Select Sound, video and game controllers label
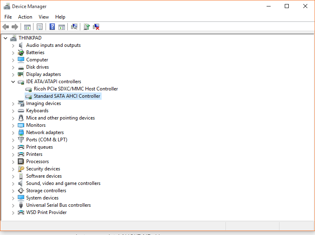 point(63,183)
